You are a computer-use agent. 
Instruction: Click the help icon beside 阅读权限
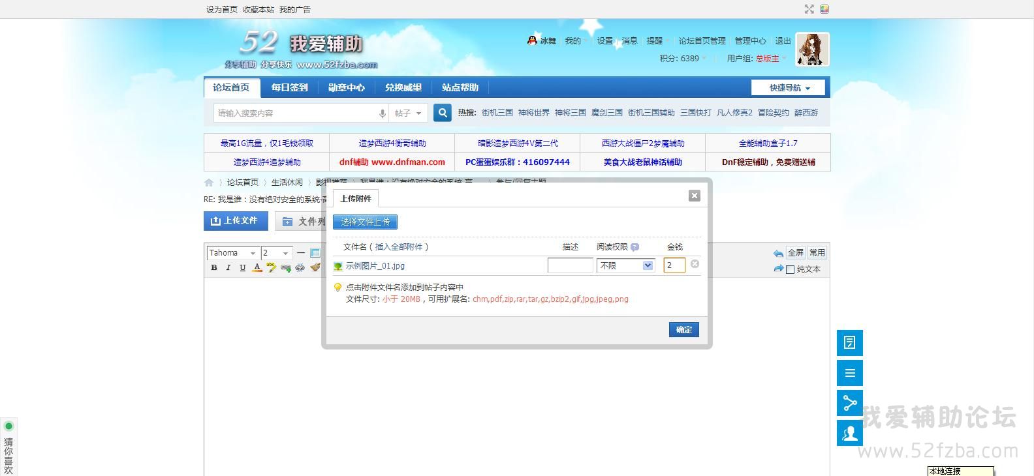635,247
